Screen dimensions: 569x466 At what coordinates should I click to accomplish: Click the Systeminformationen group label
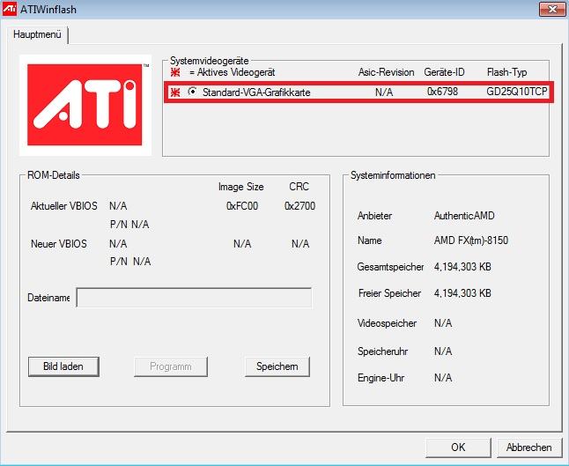[x=393, y=175]
